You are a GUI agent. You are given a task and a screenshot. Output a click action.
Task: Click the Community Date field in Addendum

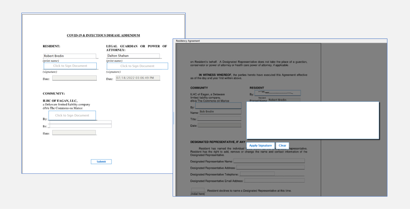click(x=74, y=133)
